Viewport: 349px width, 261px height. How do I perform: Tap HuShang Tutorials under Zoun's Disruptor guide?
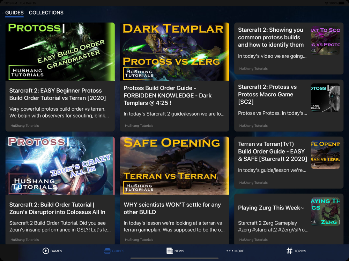tap(25, 240)
